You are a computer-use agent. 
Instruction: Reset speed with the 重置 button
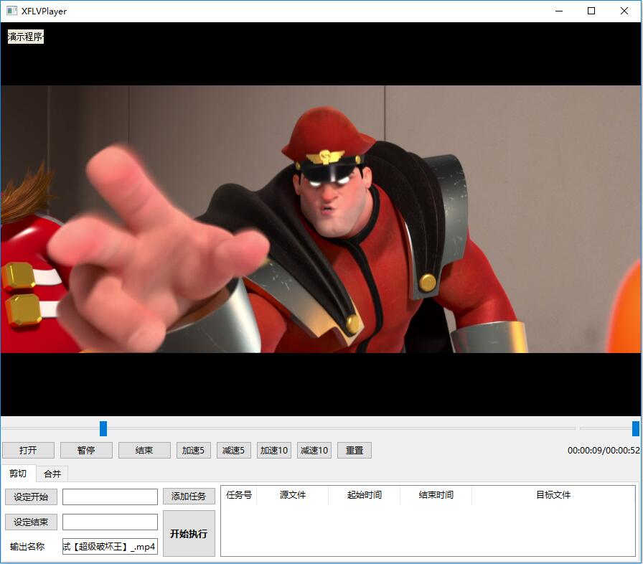(x=355, y=451)
